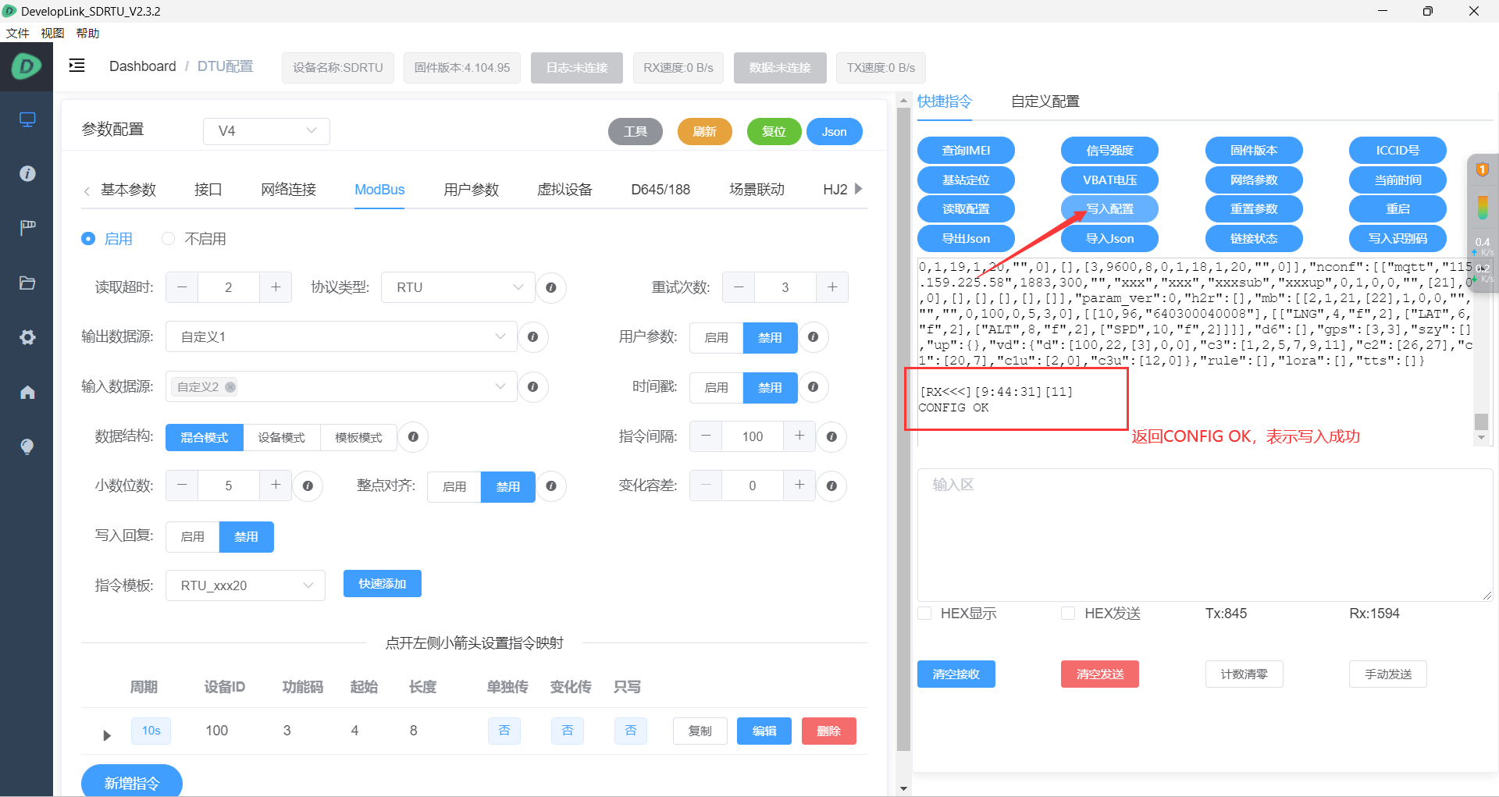
Task: Click the orange 刷新 button
Action: [704, 131]
